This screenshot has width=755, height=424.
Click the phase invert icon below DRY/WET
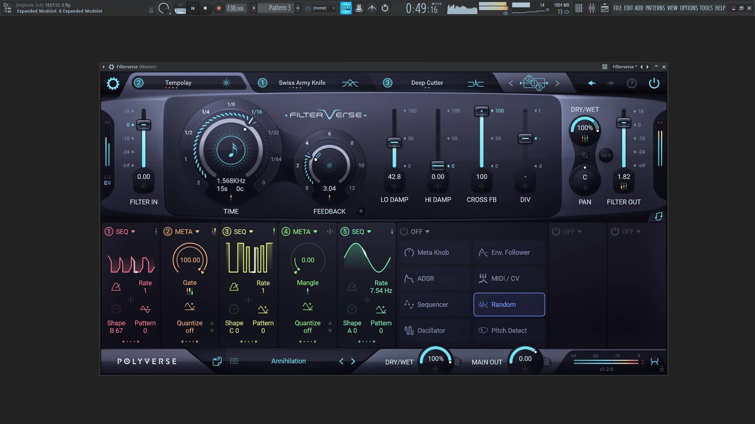(x=585, y=155)
